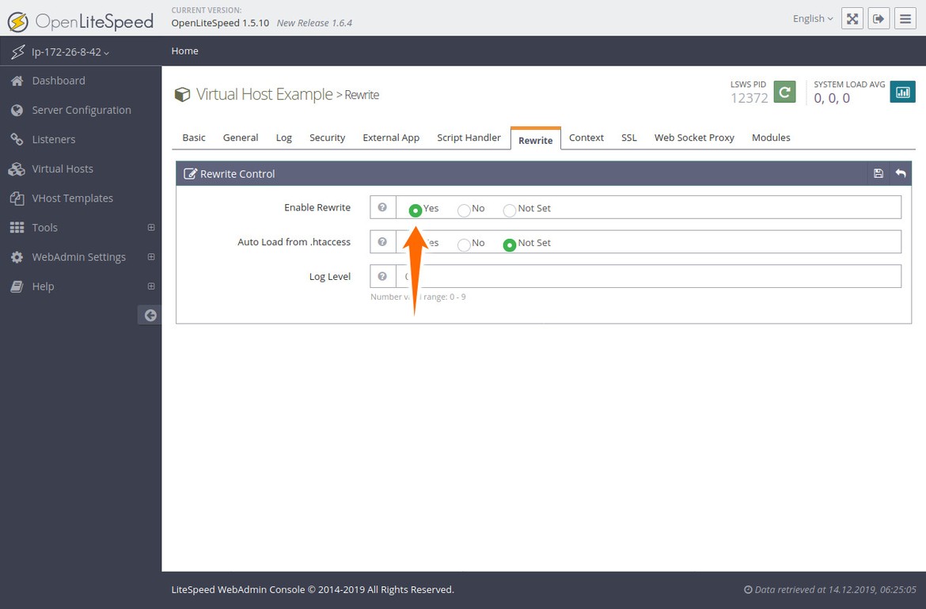Open help for Log Level
Screen dimensions: 926x609
click(x=383, y=276)
